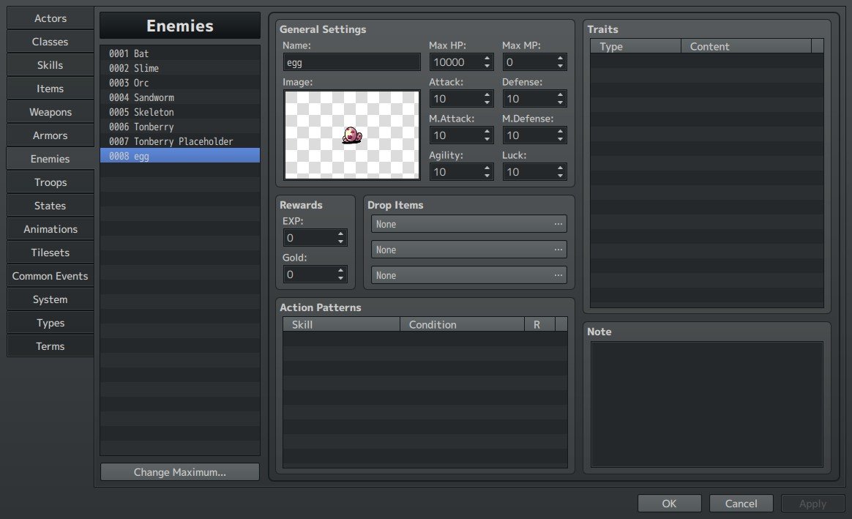Open the Actors database tab
This screenshot has width=852, height=519.
(x=50, y=18)
